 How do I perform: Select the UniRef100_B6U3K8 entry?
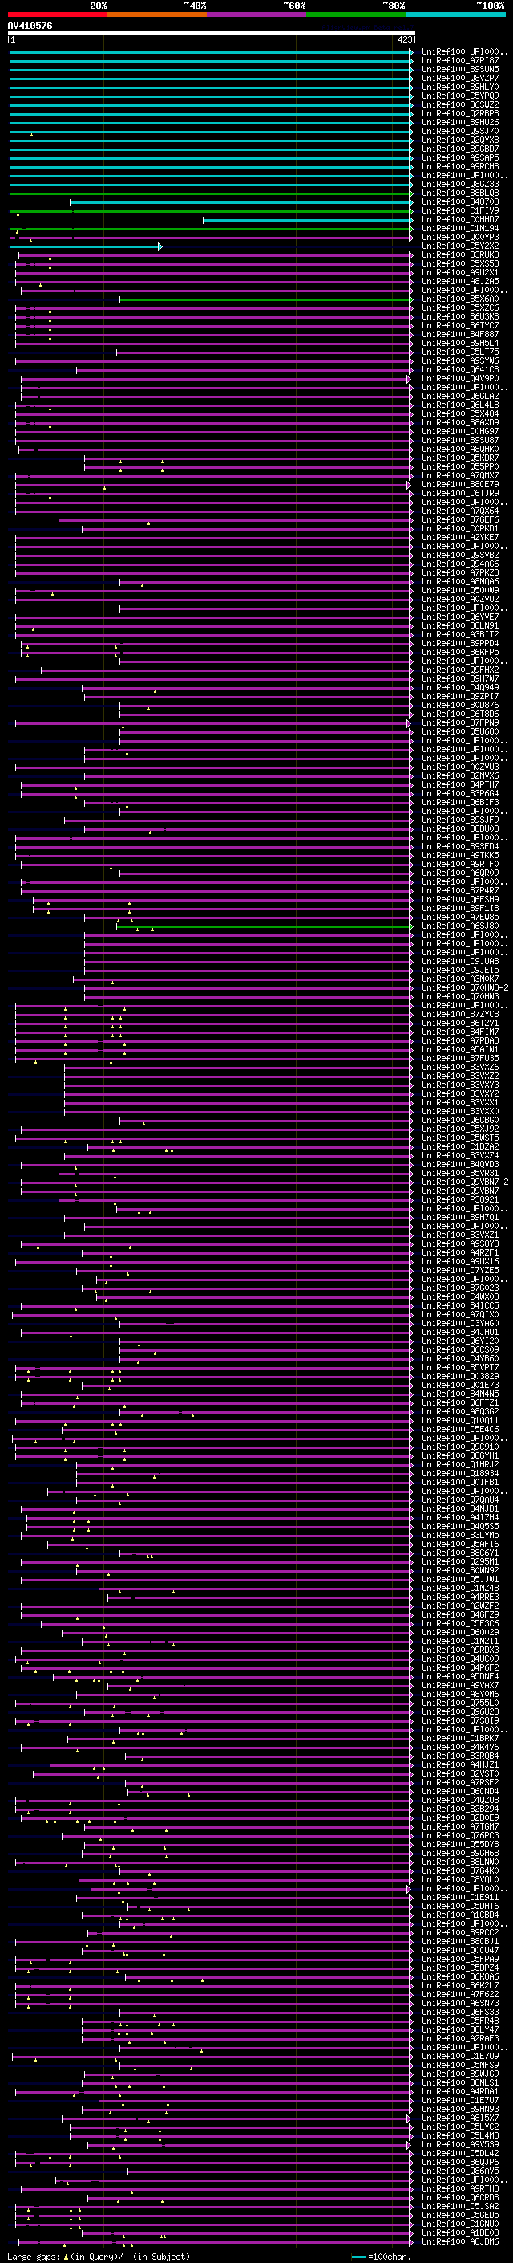460,316
